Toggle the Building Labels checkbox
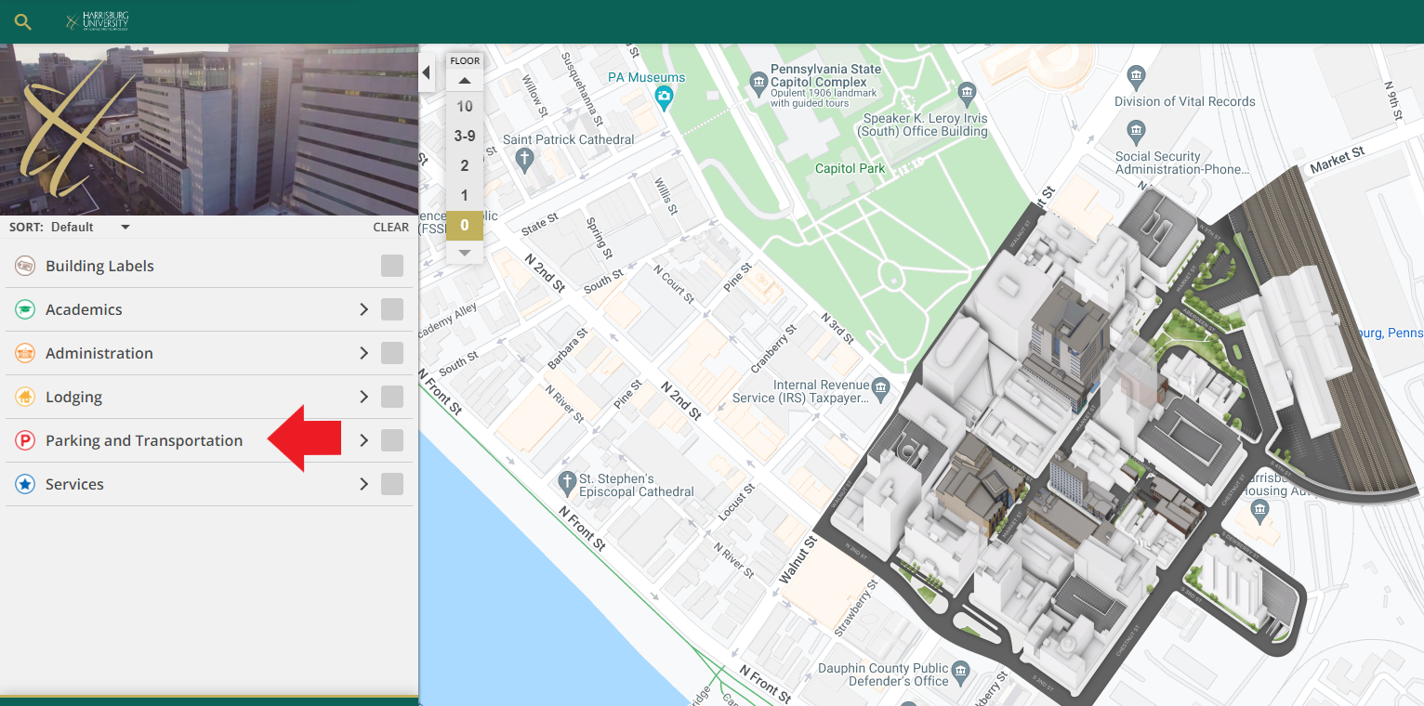 point(392,266)
